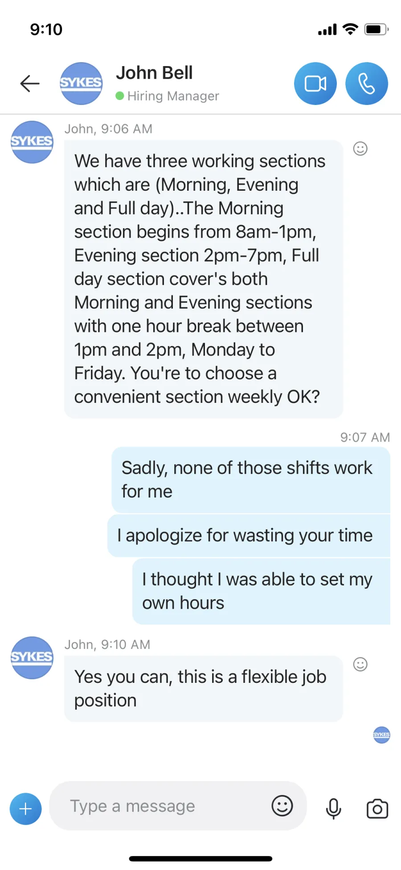The width and height of the screenshot is (401, 870).
Task: Tap the SYKES avatar beside the 9:10 AM message
Action: pyautogui.click(x=32, y=657)
